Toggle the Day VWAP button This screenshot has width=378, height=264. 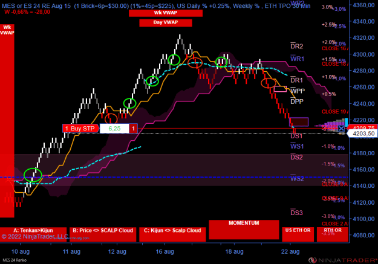[x=166, y=22]
